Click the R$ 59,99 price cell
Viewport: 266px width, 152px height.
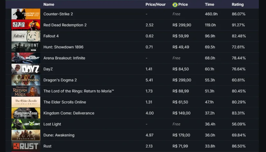[x=180, y=36]
